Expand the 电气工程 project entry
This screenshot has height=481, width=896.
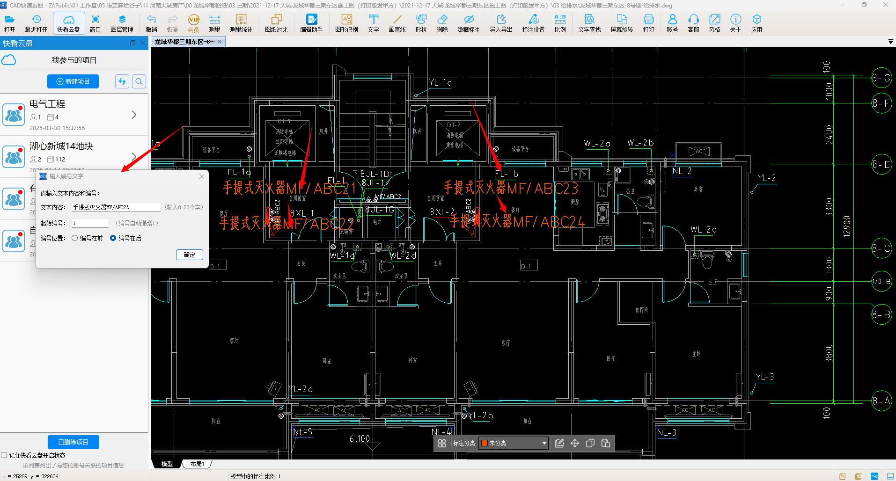click(134, 115)
